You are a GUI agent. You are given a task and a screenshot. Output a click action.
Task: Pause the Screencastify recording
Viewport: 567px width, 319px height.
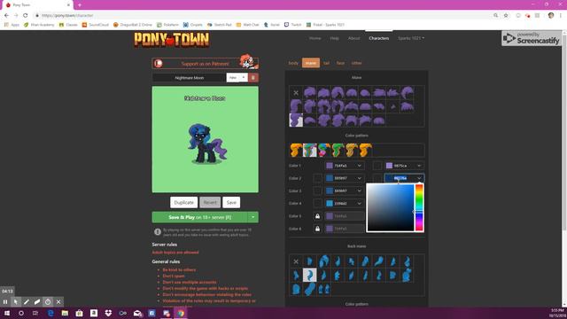click(5, 301)
